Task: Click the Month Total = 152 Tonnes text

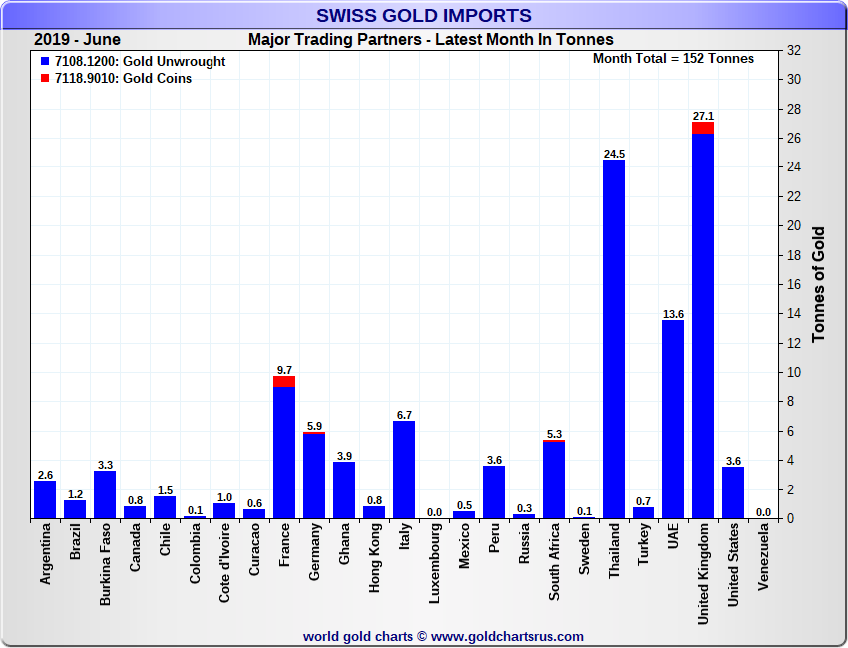Action: 673,59
